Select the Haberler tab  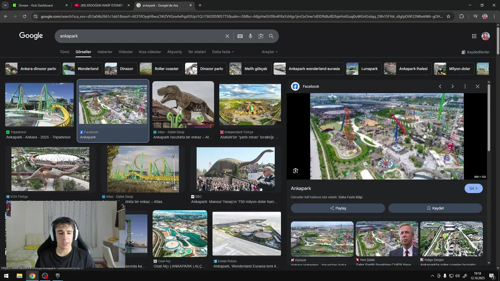coord(105,52)
